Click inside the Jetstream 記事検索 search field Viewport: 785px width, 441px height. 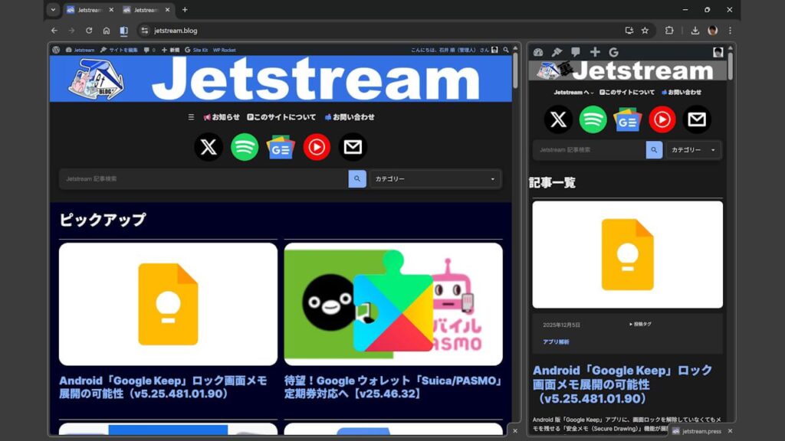pyautogui.click(x=192, y=178)
